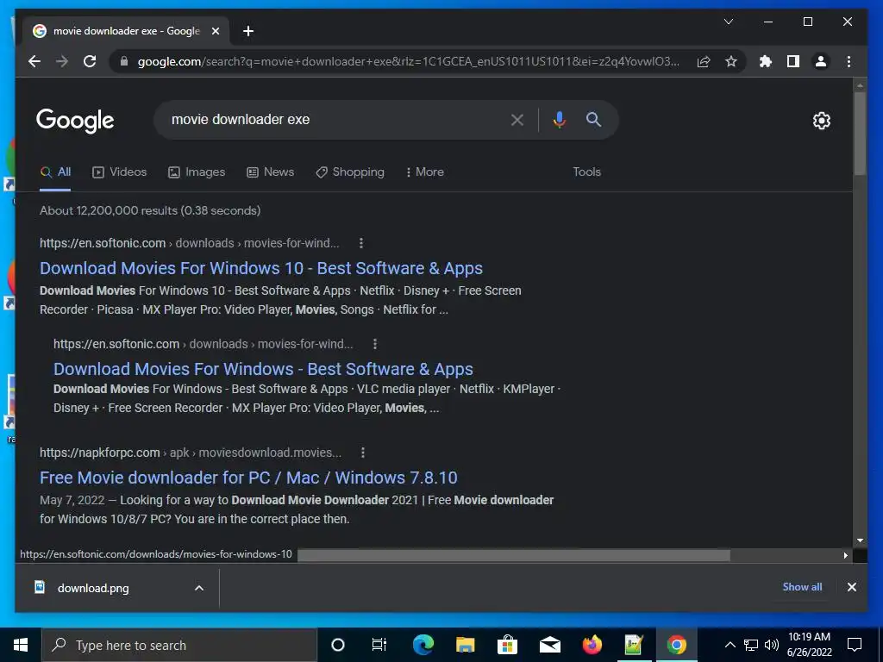Click the napkforpc.com URL breadcrumb

191,453
